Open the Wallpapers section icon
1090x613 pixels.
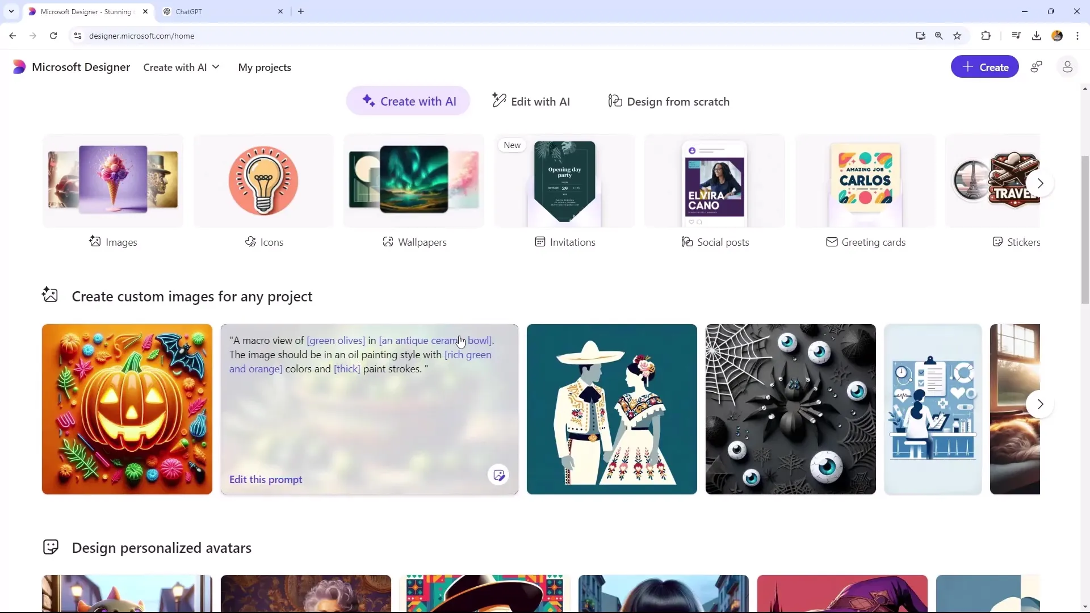(x=388, y=242)
